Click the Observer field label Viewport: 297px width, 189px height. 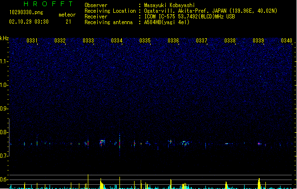tap(96, 5)
